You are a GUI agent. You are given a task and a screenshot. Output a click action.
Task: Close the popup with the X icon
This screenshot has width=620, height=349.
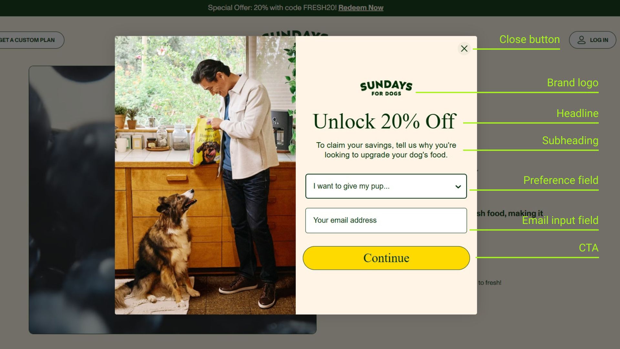pyautogui.click(x=464, y=48)
